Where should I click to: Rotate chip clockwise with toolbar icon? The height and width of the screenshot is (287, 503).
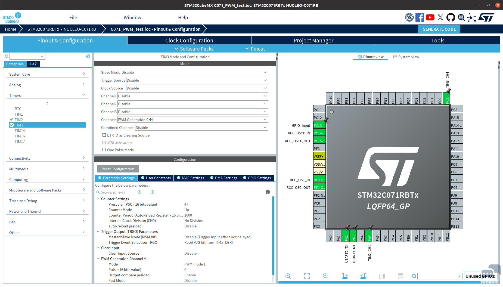[344, 276]
